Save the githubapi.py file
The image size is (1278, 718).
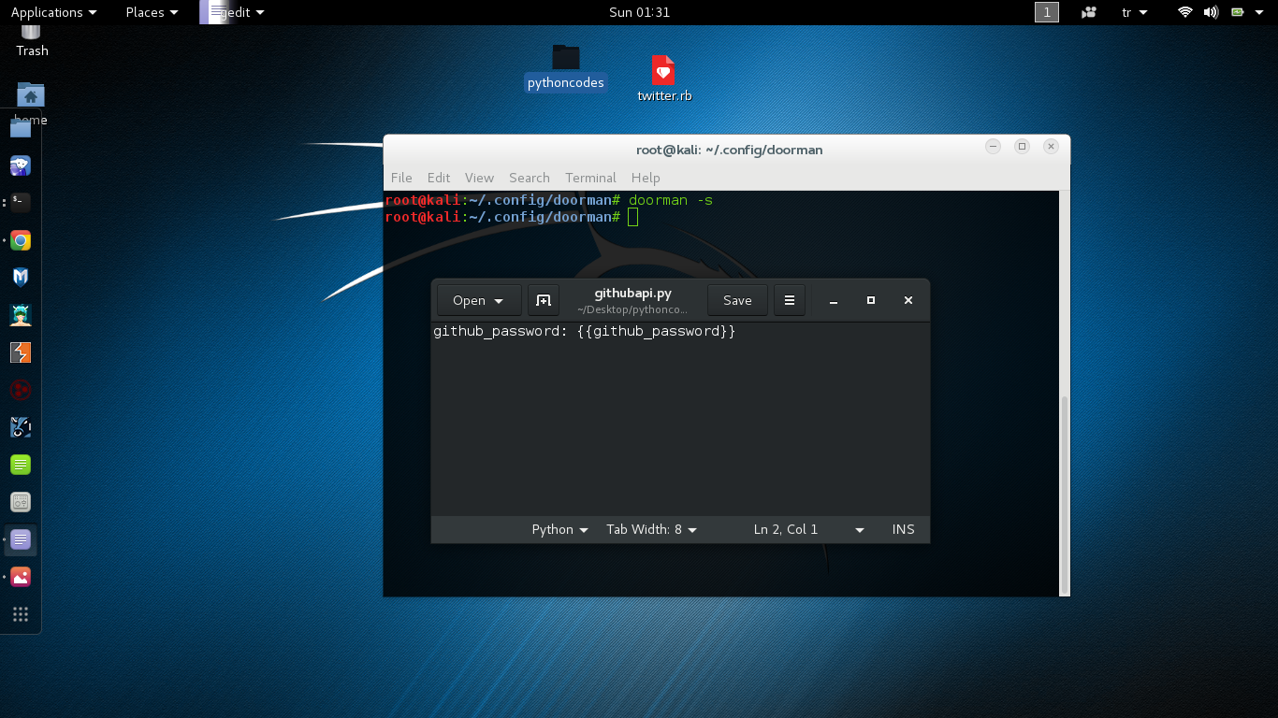pyautogui.click(x=737, y=300)
